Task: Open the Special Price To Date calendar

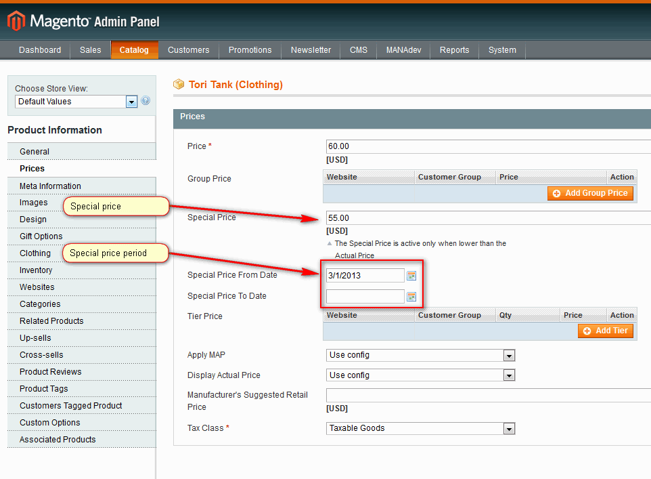Action: 411,297
